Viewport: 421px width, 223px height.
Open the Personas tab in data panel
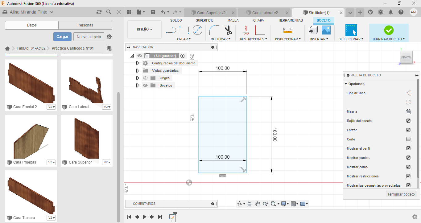[85, 25]
